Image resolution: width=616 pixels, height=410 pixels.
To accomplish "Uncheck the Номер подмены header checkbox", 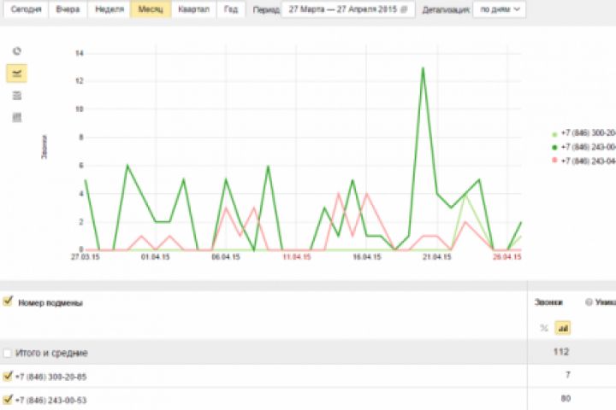I will 8,302.
